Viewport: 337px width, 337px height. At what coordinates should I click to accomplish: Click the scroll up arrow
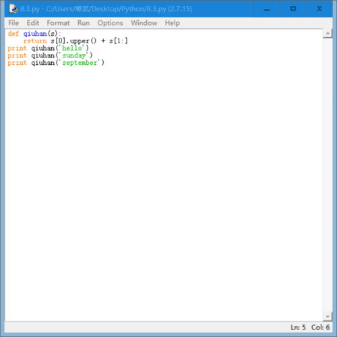tap(328, 34)
